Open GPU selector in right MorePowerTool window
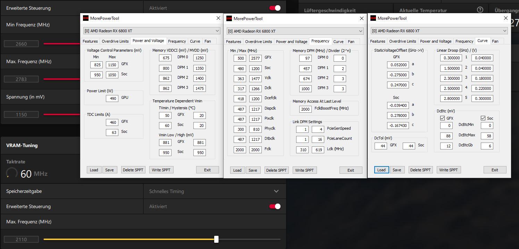The image size is (519, 249). coord(439,31)
